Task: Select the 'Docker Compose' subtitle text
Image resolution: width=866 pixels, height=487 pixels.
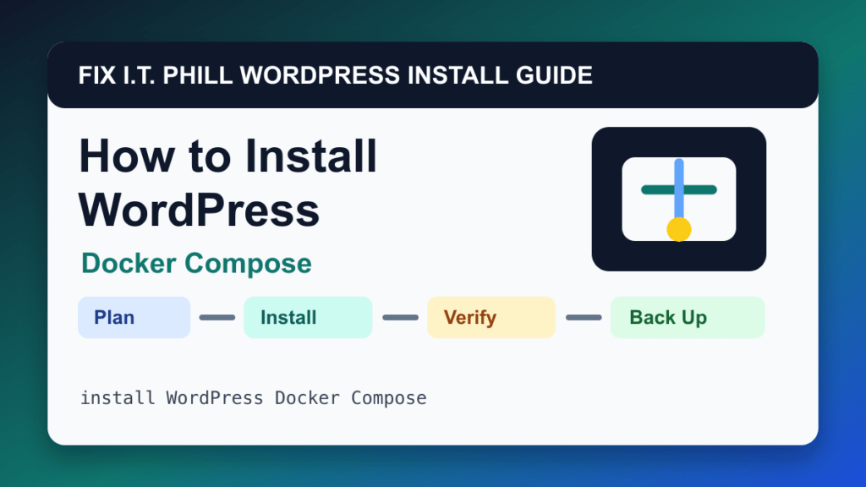Action: pos(196,263)
